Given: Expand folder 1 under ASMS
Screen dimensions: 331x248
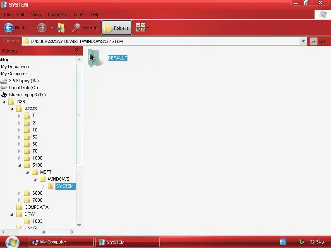Looking at the screenshot, I should tap(19, 116).
